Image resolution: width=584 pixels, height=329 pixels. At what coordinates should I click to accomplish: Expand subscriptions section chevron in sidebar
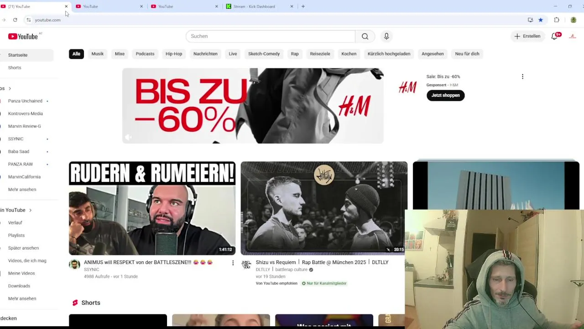10,89
